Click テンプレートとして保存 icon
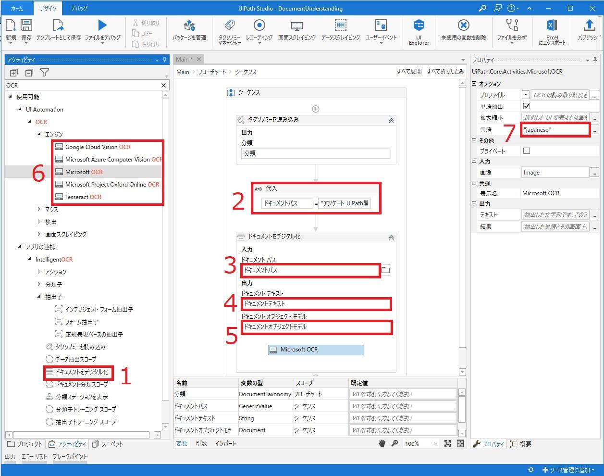The width and height of the screenshot is (604, 476). click(x=58, y=25)
